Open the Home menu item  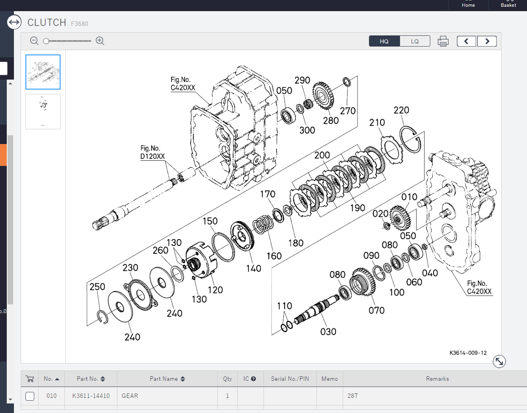pyautogui.click(x=468, y=5)
